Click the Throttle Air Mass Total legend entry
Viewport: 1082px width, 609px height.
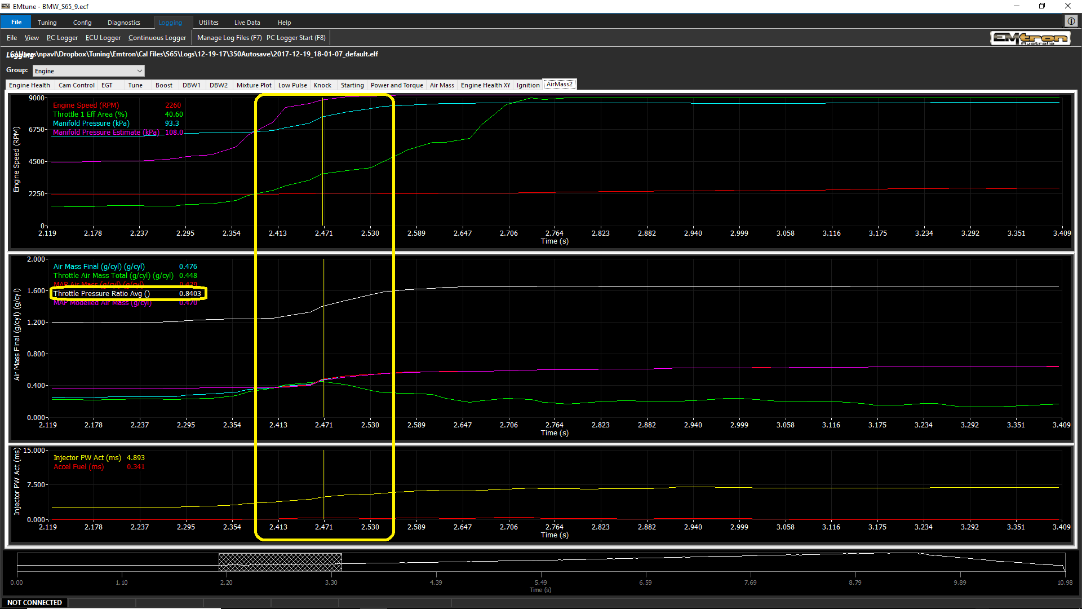[113, 276]
